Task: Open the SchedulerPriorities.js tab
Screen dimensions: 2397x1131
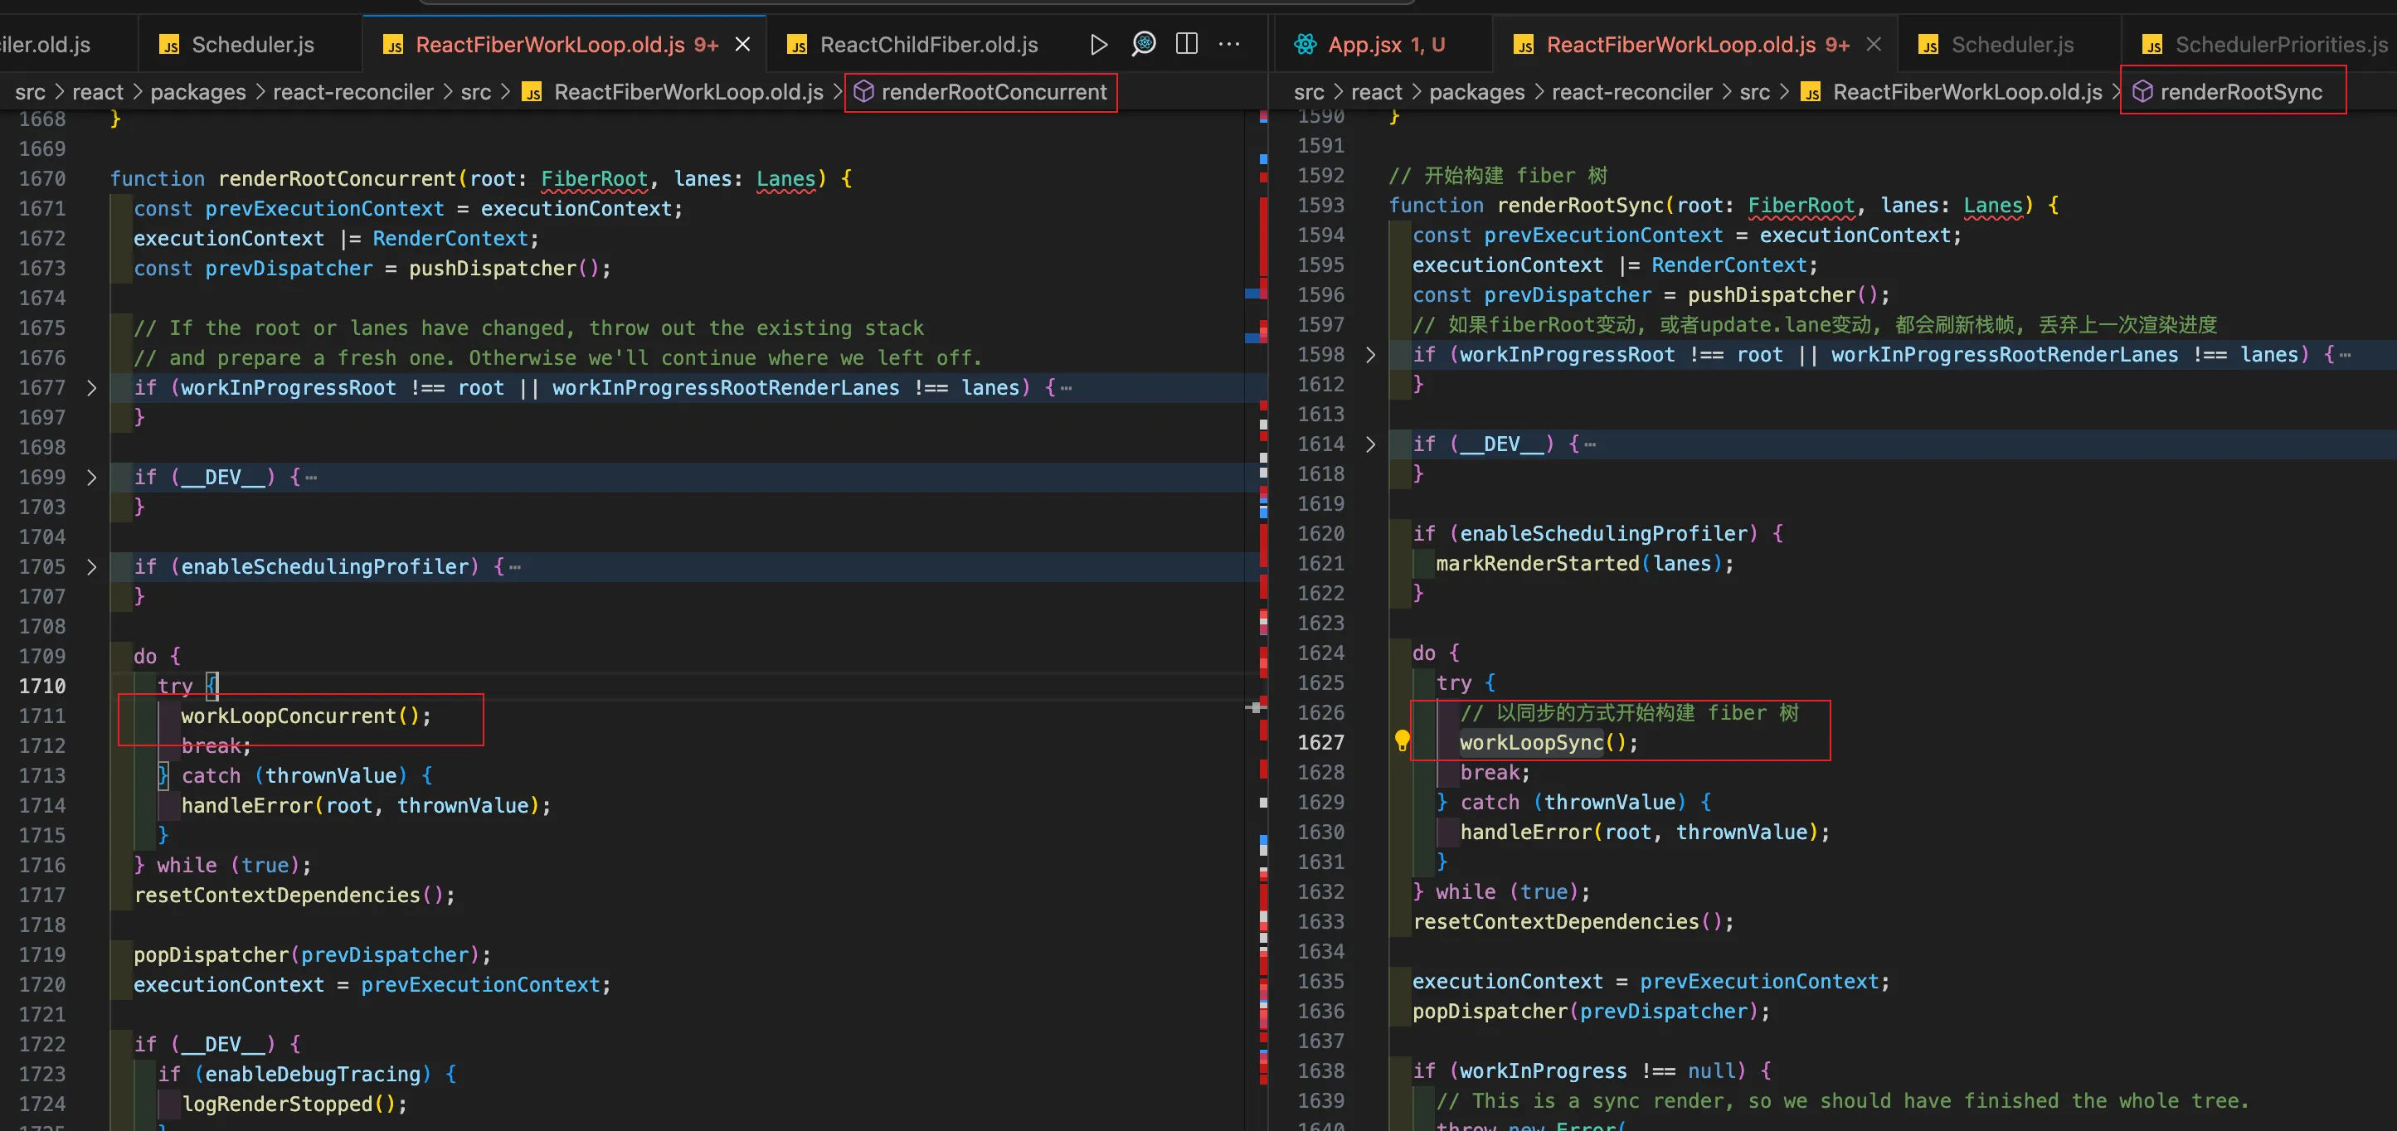Action: click(2280, 44)
